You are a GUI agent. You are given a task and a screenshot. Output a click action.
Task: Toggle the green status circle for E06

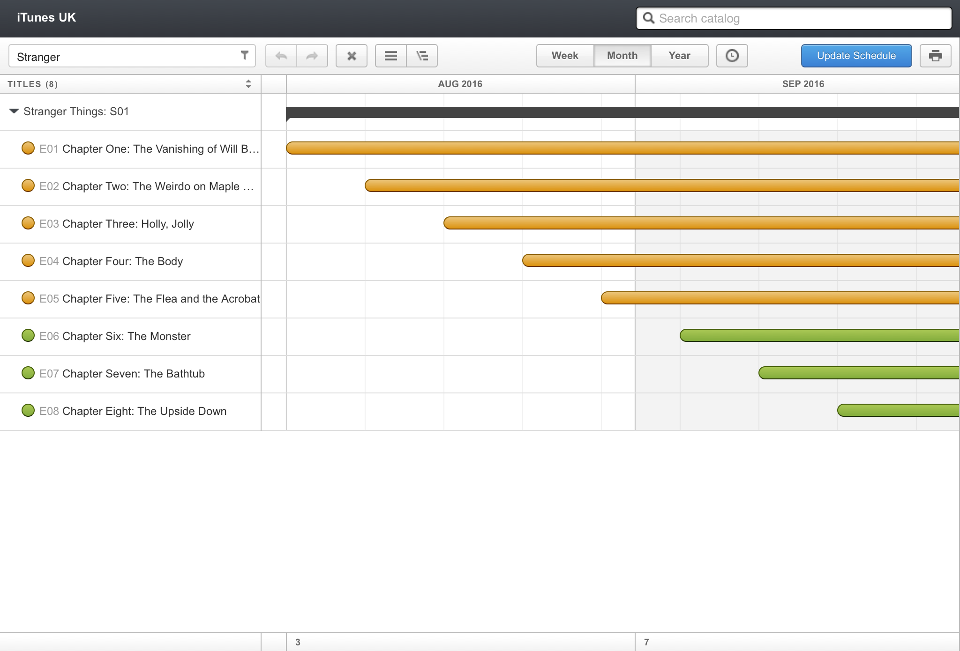[28, 336]
